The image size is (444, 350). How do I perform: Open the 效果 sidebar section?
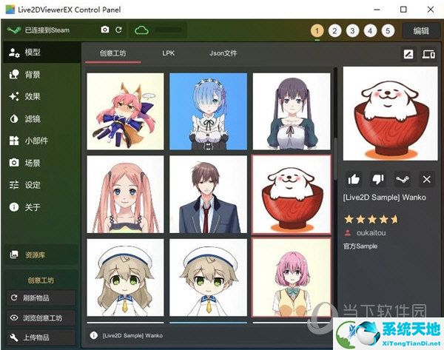(x=42, y=96)
